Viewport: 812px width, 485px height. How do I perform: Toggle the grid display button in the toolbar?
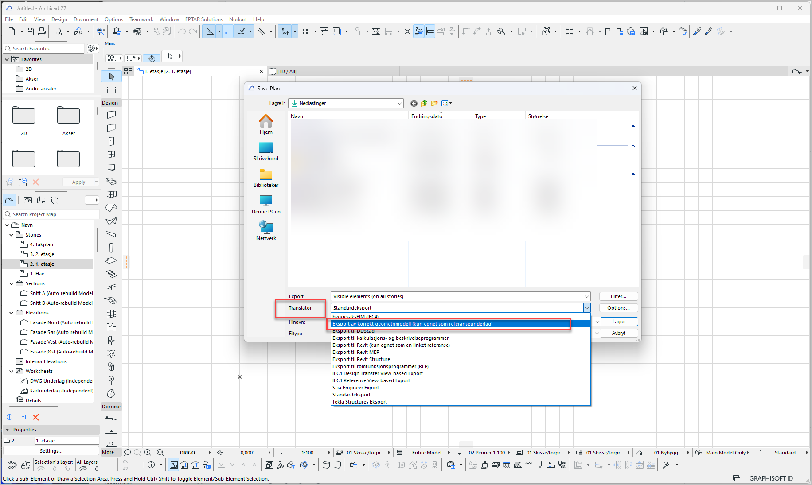point(305,31)
